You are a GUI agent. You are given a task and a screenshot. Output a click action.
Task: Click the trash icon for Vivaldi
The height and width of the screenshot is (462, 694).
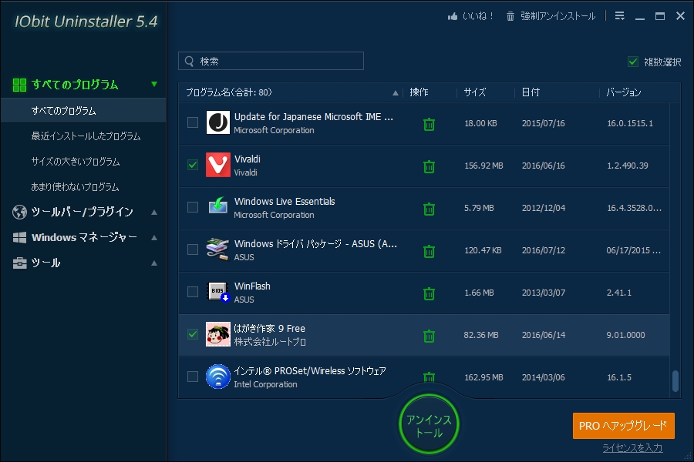tap(429, 166)
